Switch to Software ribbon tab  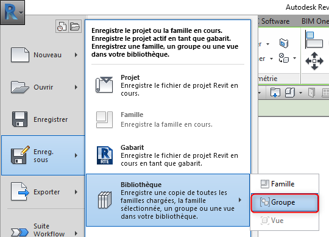tap(275, 21)
